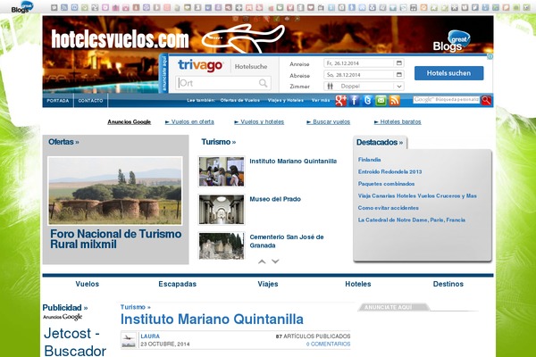Open the PORTADA menu item

click(x=58, y=101)
